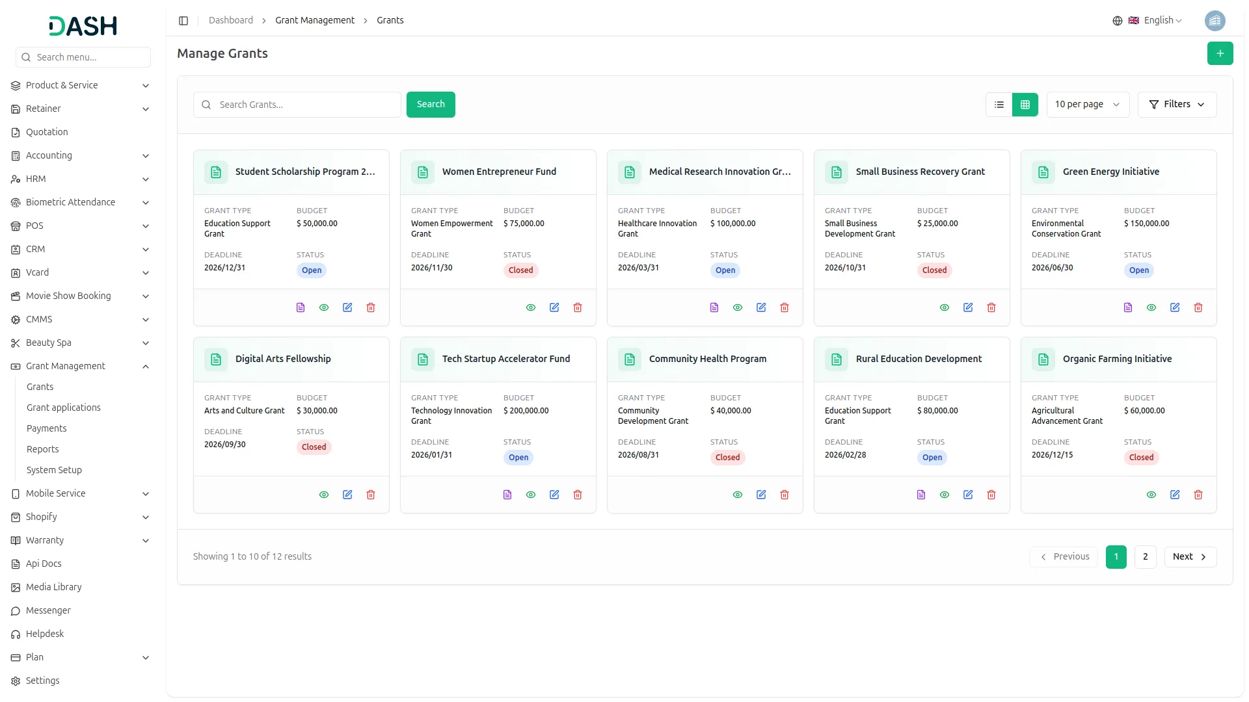The height and width of the screenshot is (702, 1249).
Task: Switch to grid view layout
Action: [1025, 105]
